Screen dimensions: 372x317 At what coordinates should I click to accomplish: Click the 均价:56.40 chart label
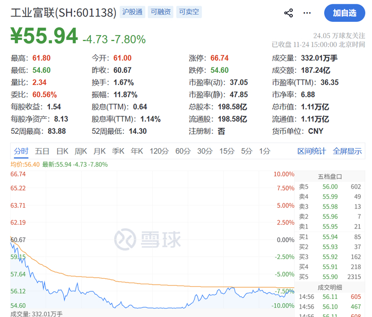25,164
